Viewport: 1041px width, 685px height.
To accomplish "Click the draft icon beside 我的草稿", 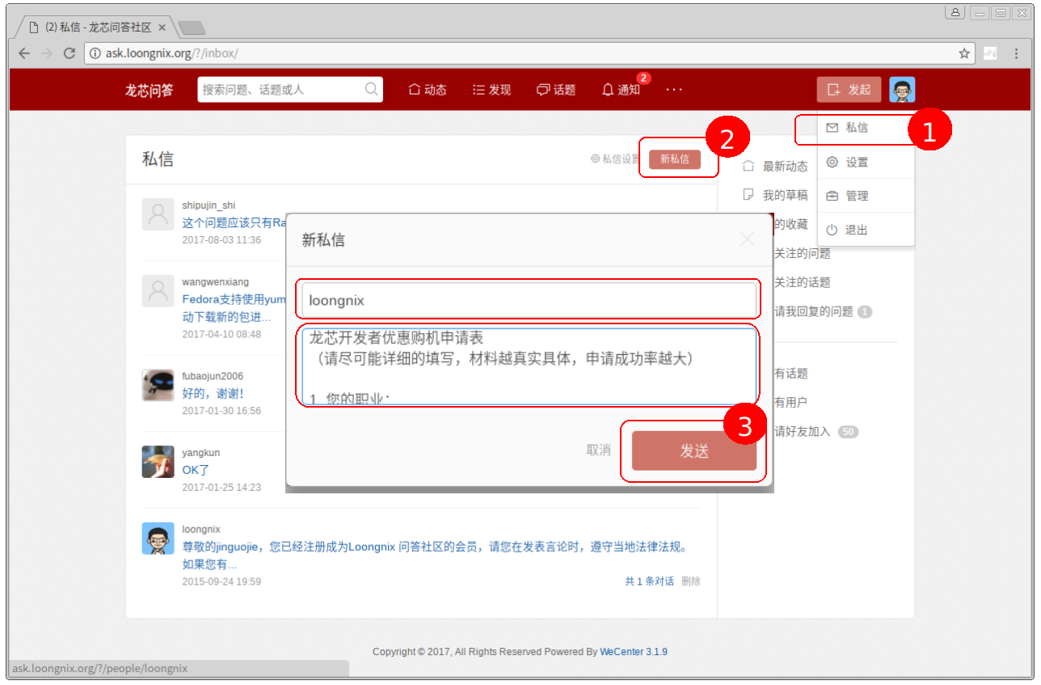I will point(748,195).
